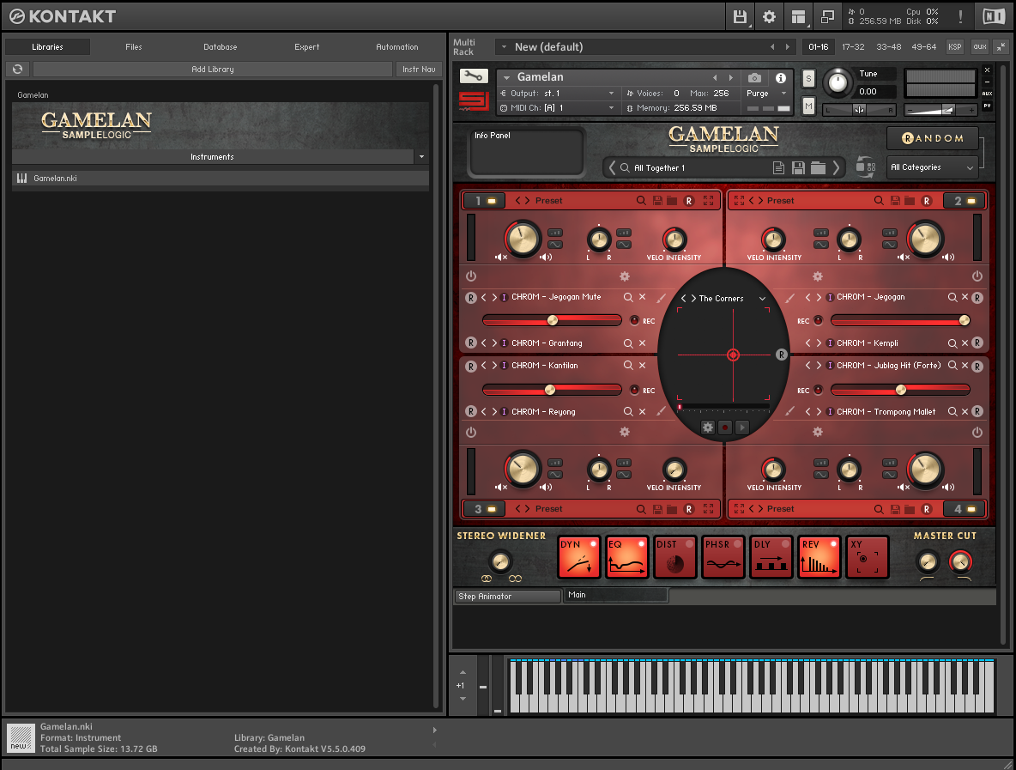Click the instrument info icon

tap(781, 78)
